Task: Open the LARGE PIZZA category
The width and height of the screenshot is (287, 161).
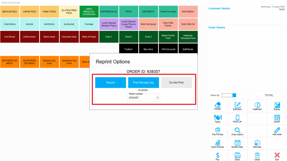Action: pos(30,12)
